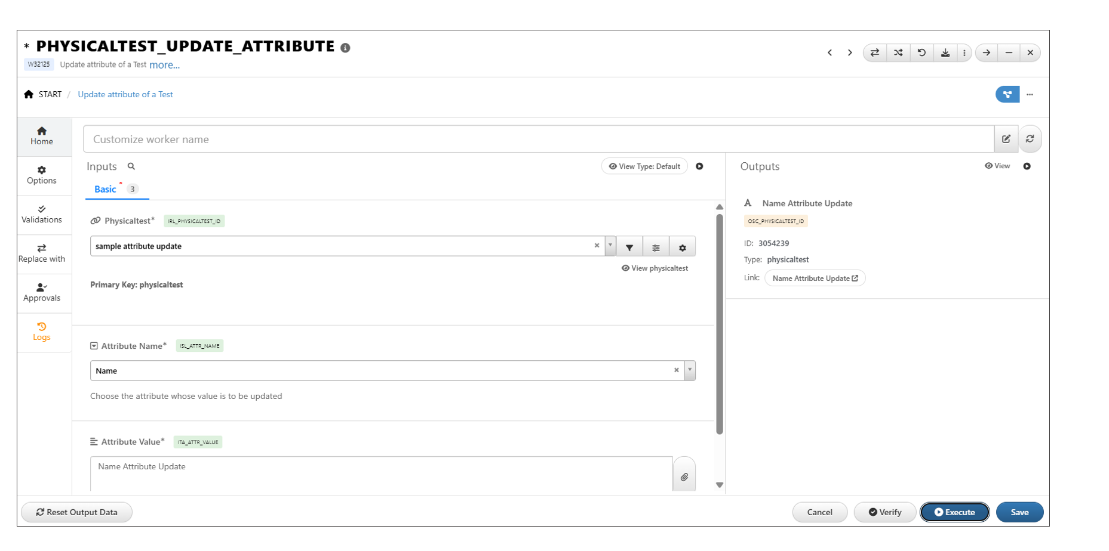Toggle View Type: Default for inputs
Screen dimensions: 1109x551
(x=644, y=166)
